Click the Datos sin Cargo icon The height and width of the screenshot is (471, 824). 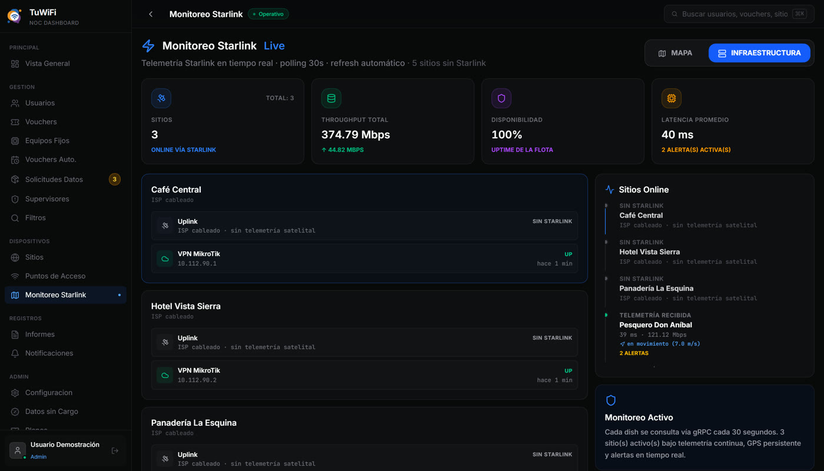pos(15,412)
